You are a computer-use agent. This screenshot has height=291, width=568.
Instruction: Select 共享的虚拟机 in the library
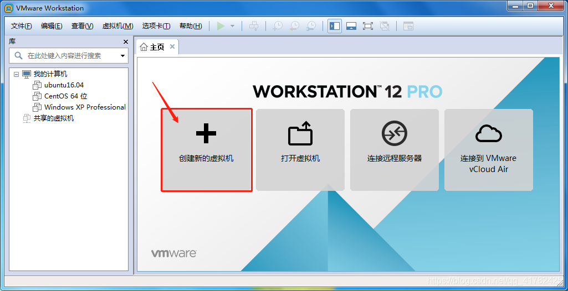tap(54, 118)
